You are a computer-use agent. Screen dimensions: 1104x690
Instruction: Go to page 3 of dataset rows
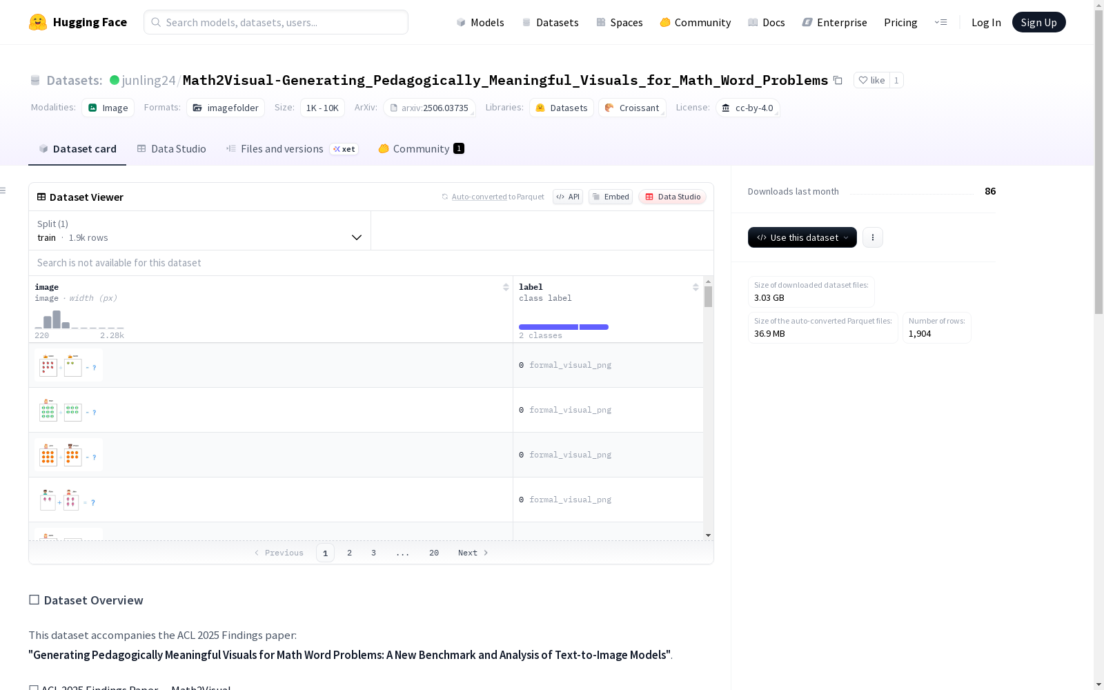[374, 553]
